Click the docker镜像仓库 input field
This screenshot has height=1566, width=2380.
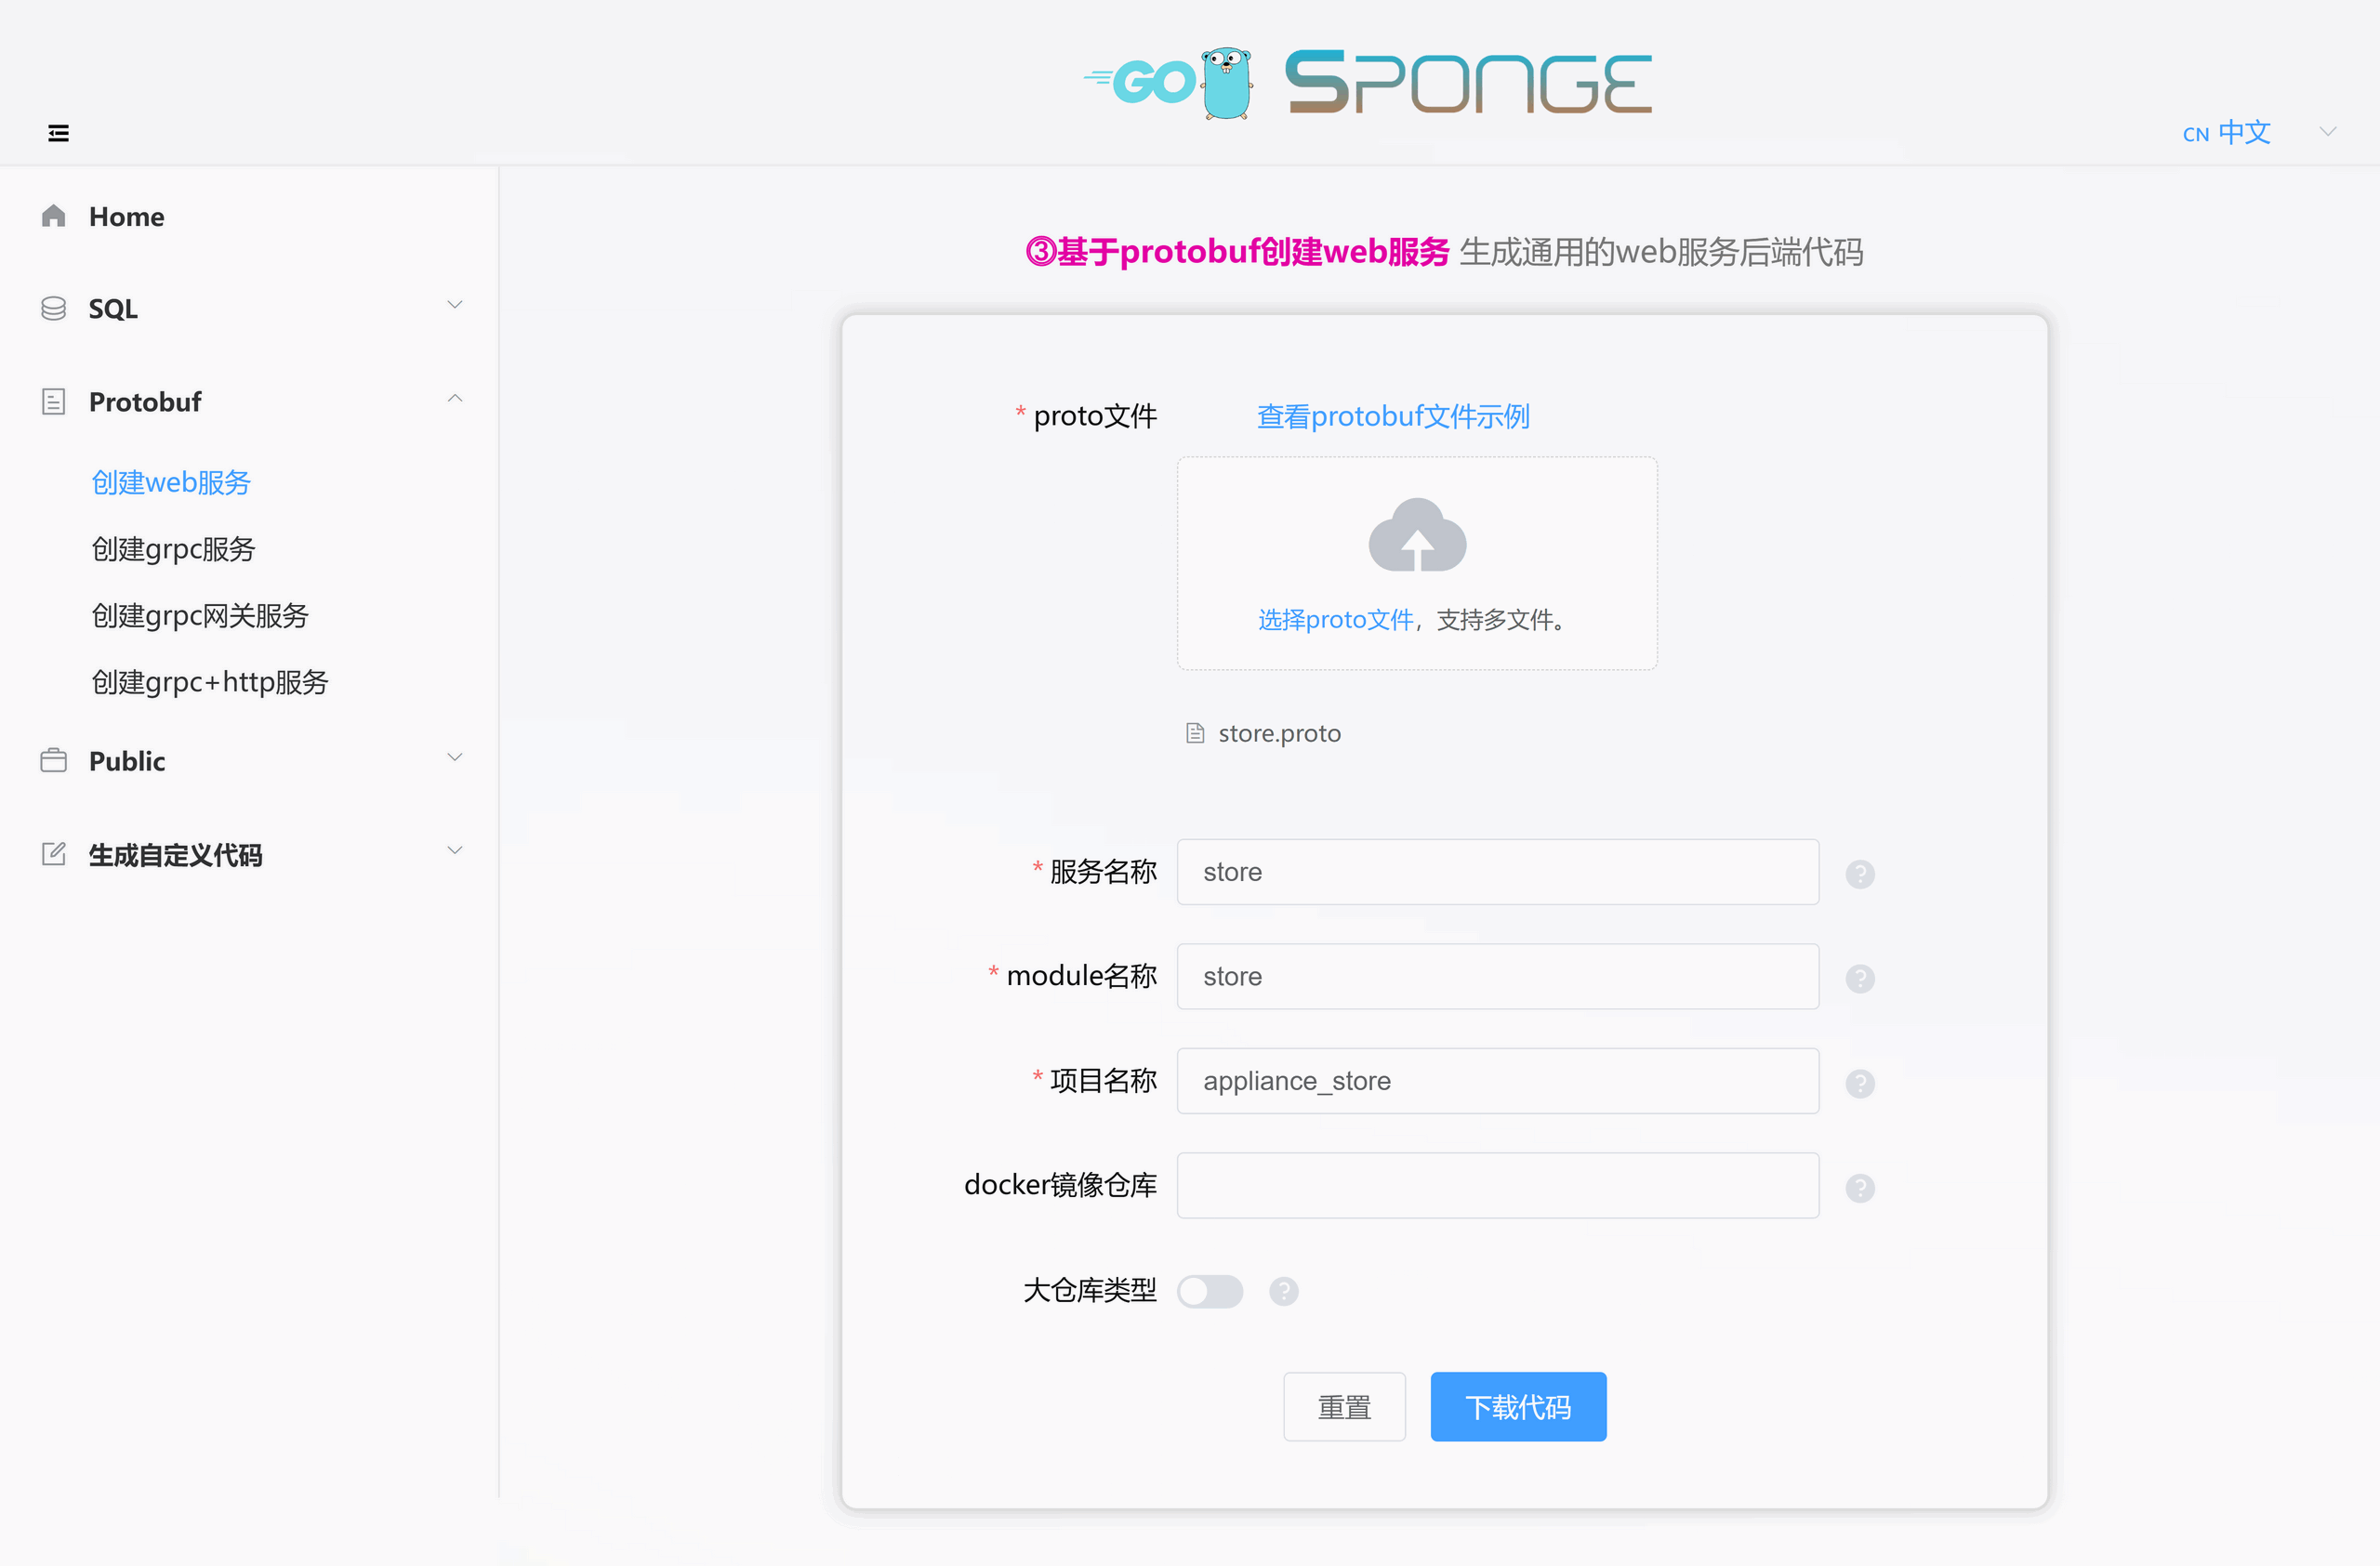tap(1497, 1185)
